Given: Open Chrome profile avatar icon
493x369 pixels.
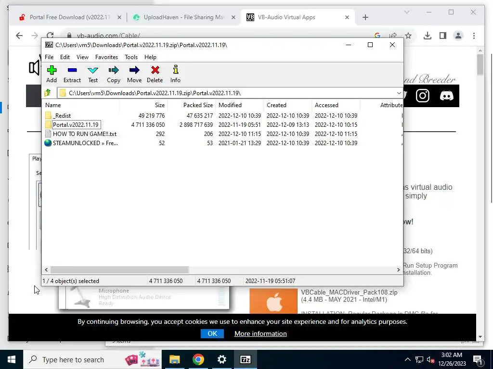Looking at the screenshot, I should 458,36.
